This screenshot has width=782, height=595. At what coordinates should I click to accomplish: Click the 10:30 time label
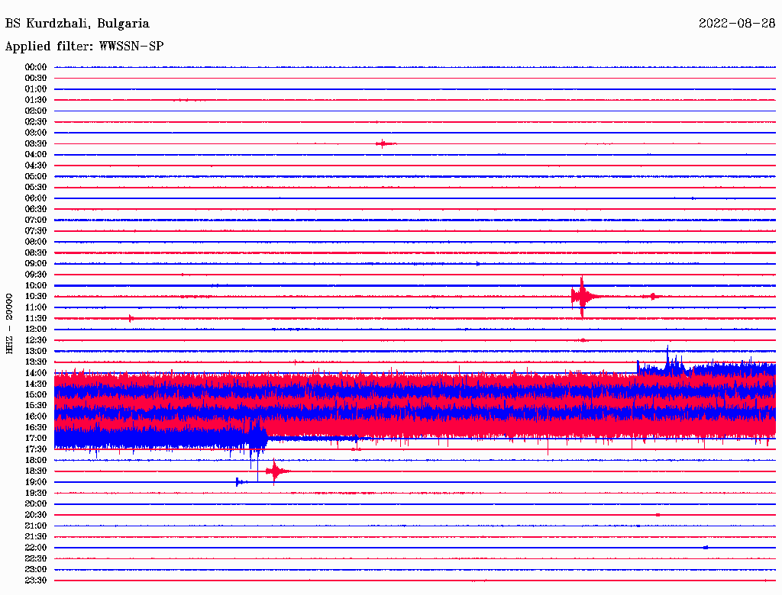tap(36, 296)
